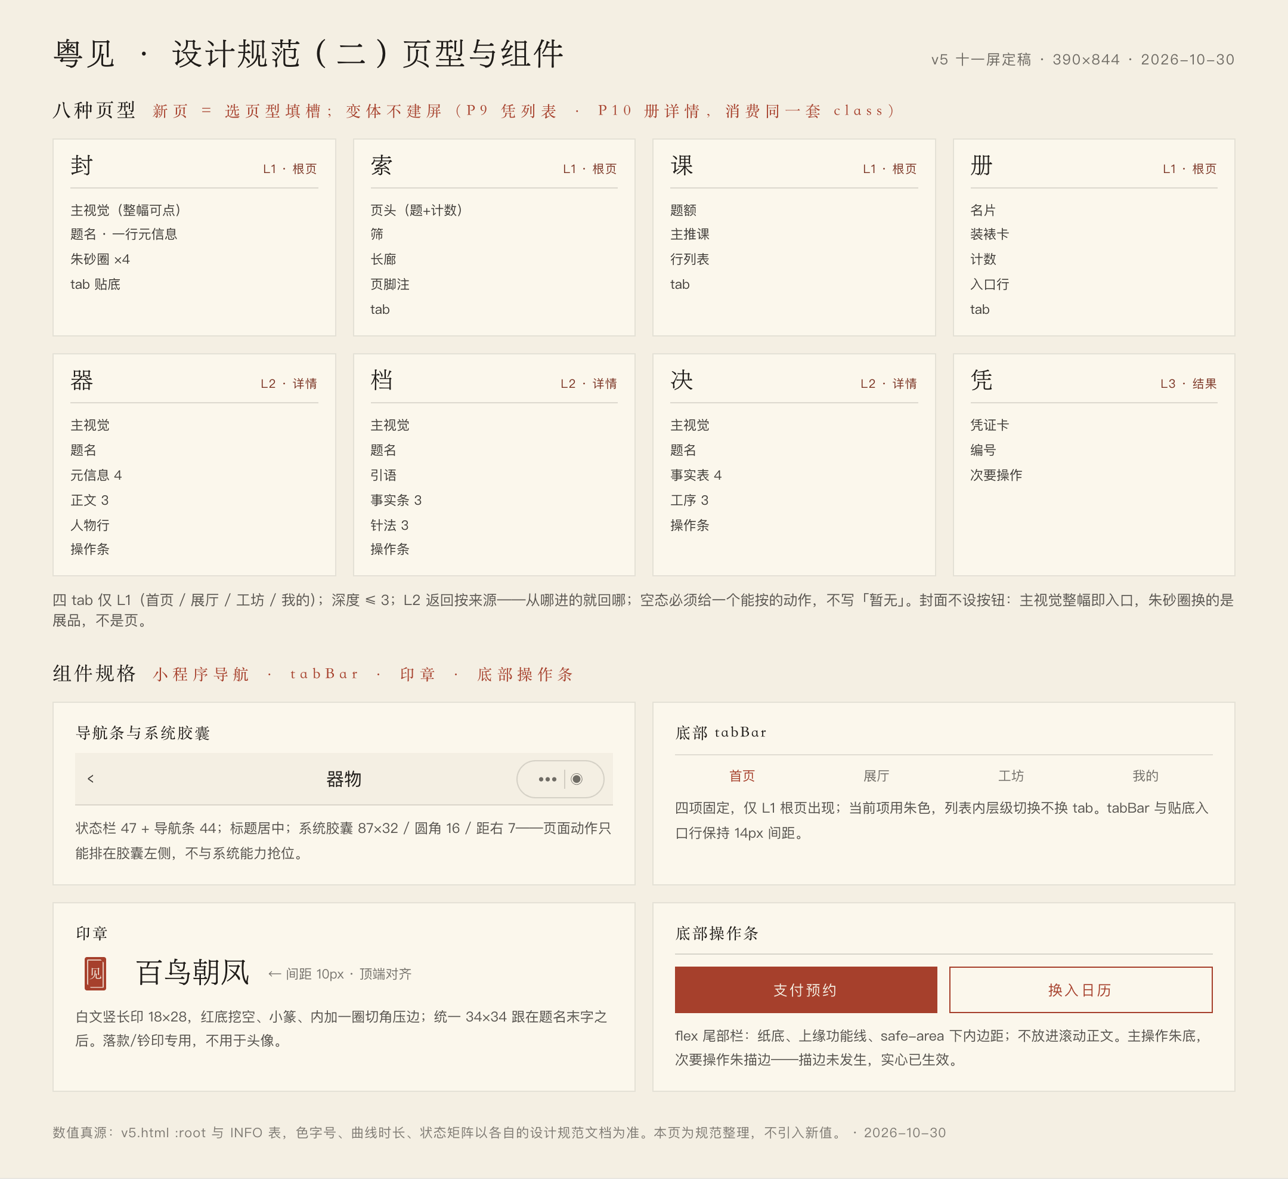
Task: Select the 决 page type card heading
Action: click(682, 381)
